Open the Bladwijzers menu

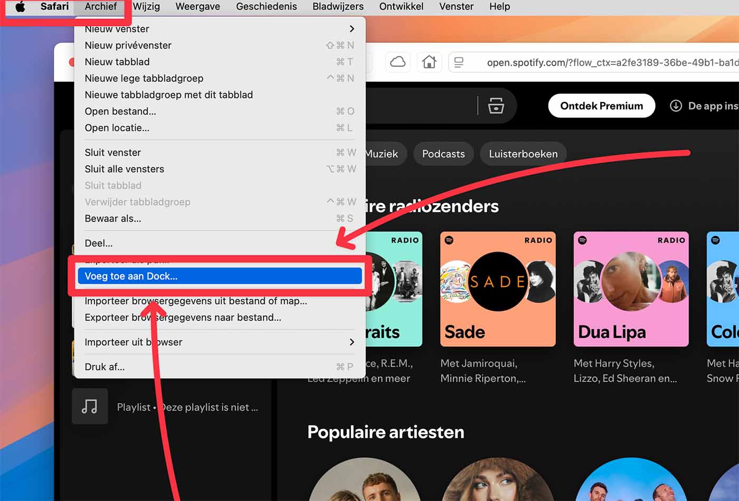338,6
